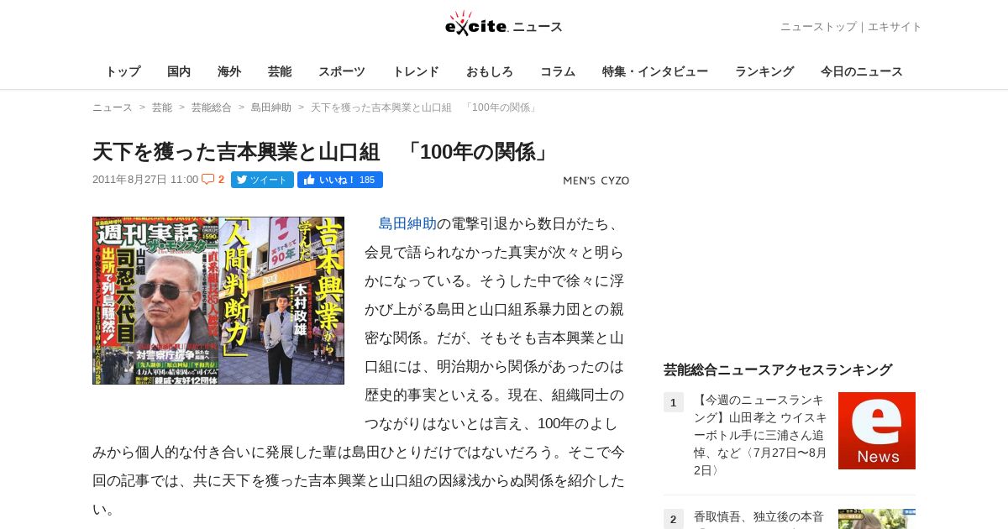Screen dimensions: 1008x529
Task: Click the Twitter tweet button
Action: point(262,180)
